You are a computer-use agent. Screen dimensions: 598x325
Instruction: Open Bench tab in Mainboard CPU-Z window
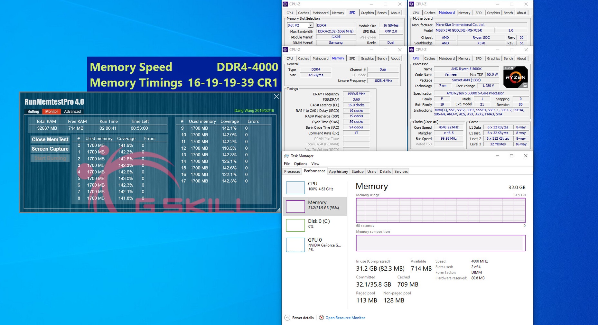(x=508, y=13)
